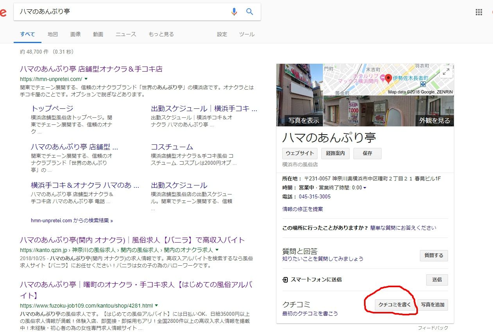
Task: Click the ウェブサイト button
Action: pos(300,153)
